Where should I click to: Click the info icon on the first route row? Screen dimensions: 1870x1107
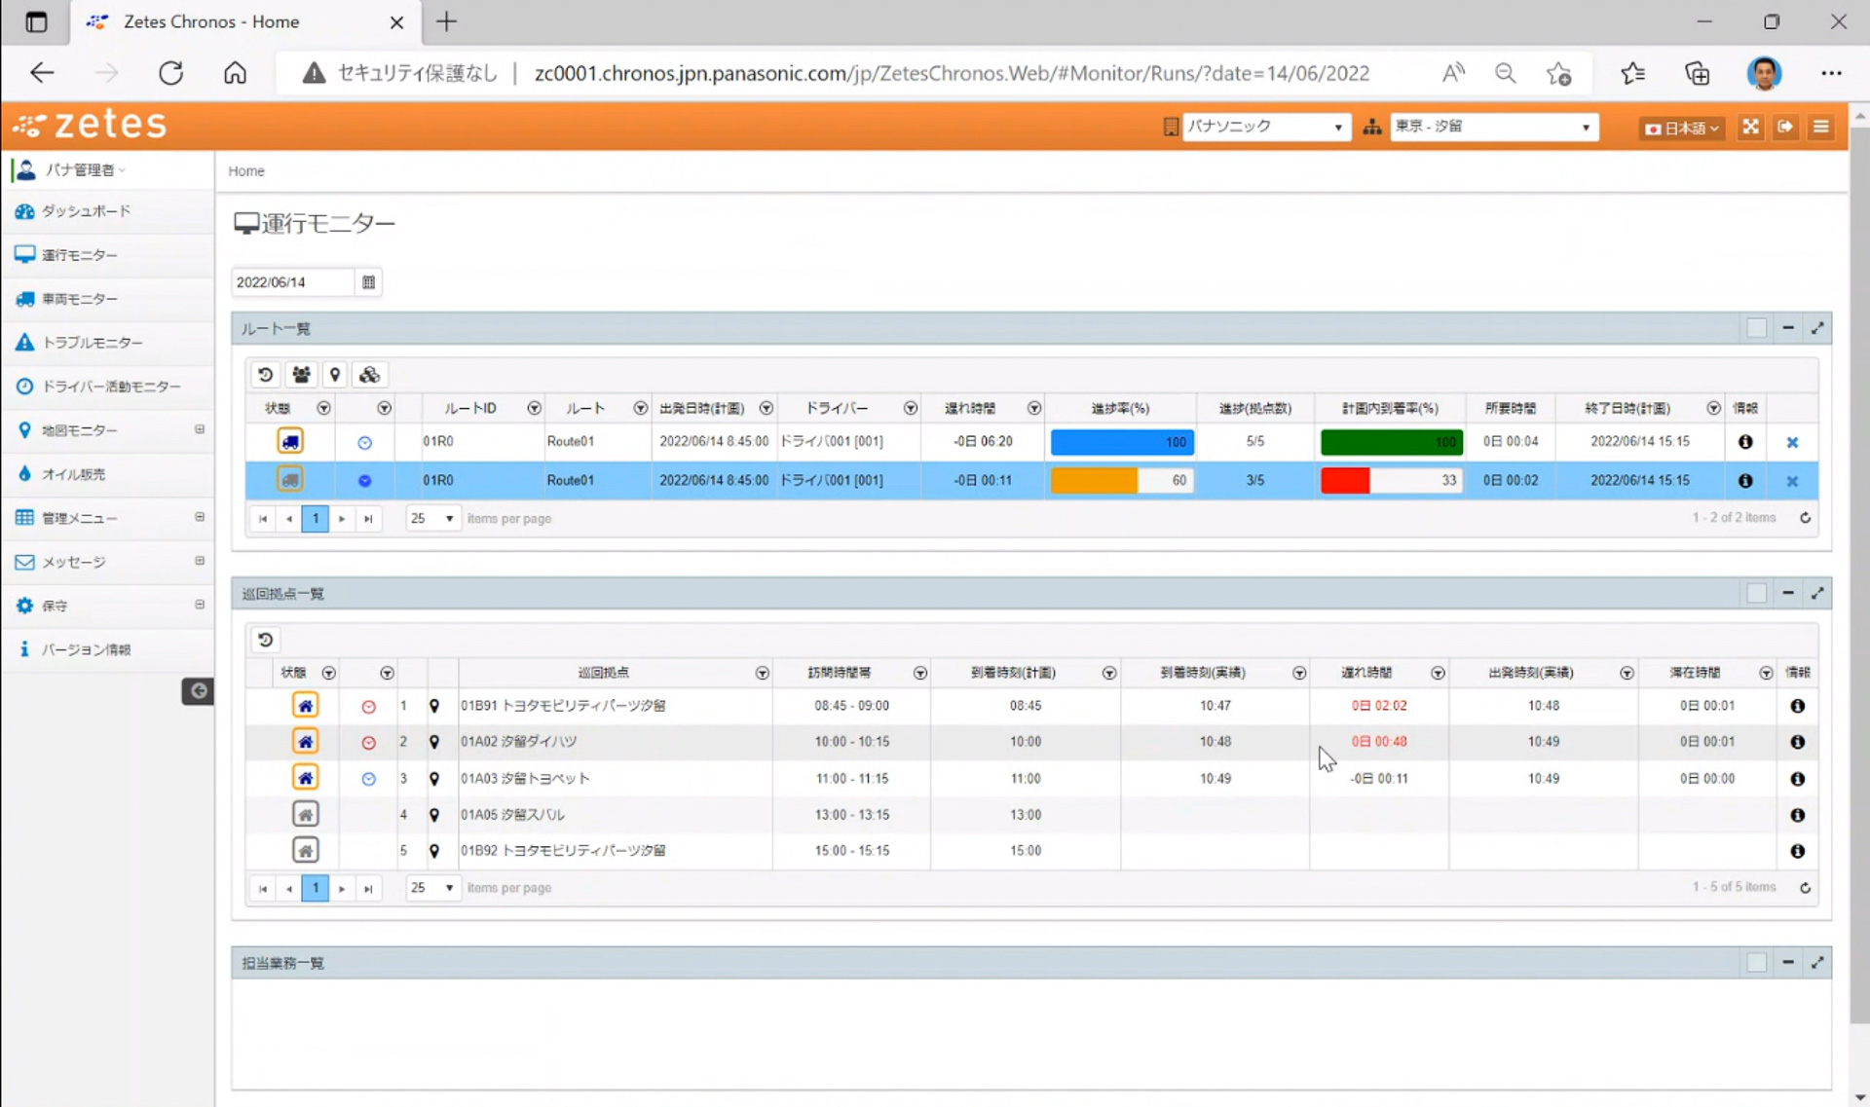[1745, 442]
